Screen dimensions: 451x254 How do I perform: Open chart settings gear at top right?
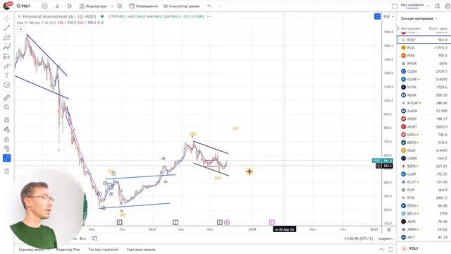tap(447, 6)
